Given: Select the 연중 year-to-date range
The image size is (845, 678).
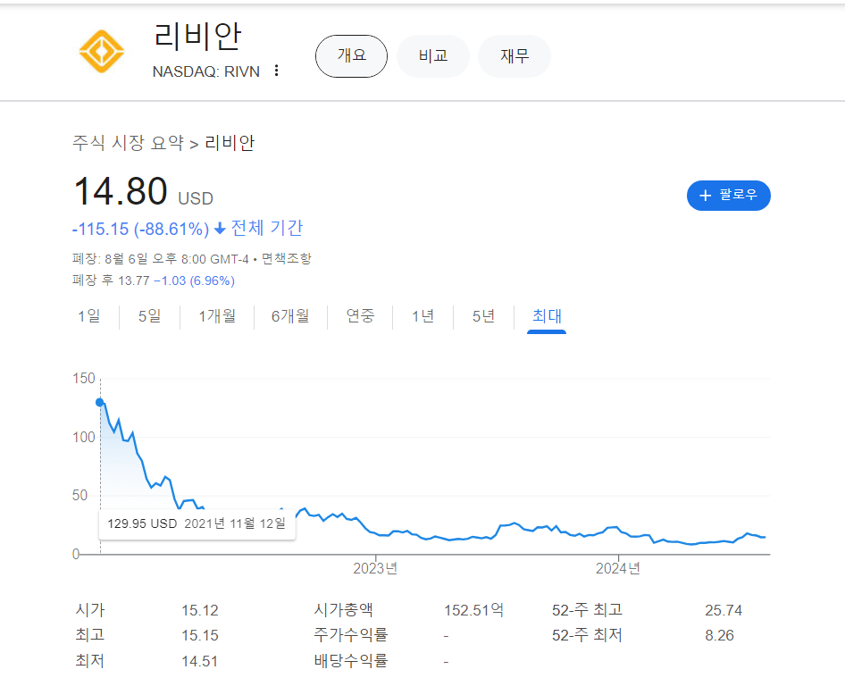Looking at the screenshot, I should (x=360, y=316).
